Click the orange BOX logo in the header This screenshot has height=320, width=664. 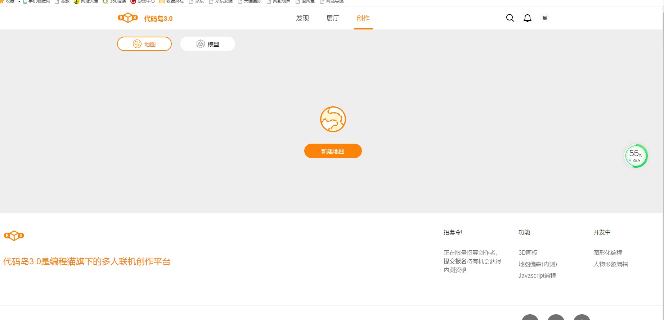pyautogui.click(x=128, y=18)
